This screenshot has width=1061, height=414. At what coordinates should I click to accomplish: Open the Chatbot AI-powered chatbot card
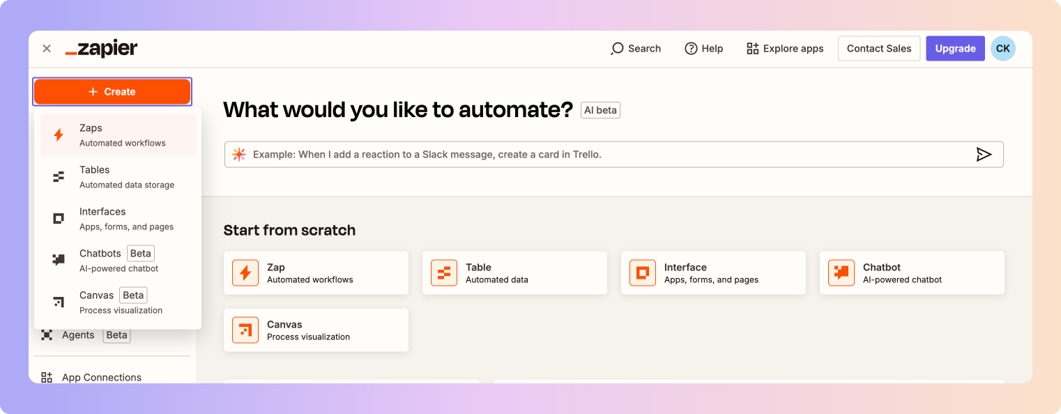(x=912, y=273)
